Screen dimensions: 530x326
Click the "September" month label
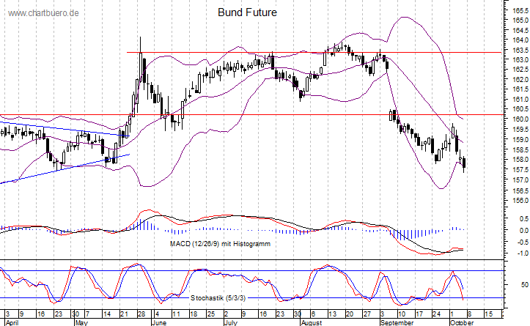397,322
